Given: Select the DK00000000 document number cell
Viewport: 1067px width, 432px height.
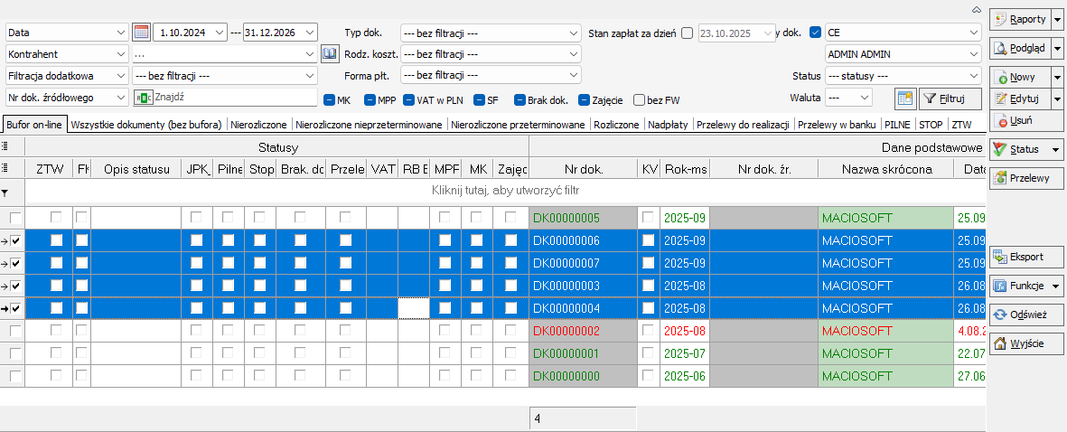Looking at the screenshot, I should (x=583, y=376).
